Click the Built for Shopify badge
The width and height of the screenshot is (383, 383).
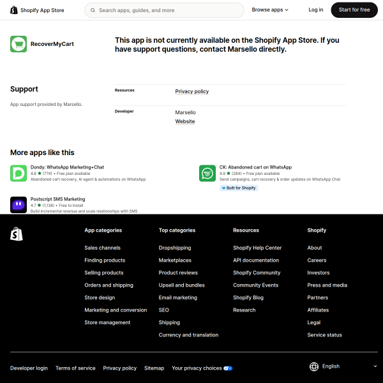point(239,188)
